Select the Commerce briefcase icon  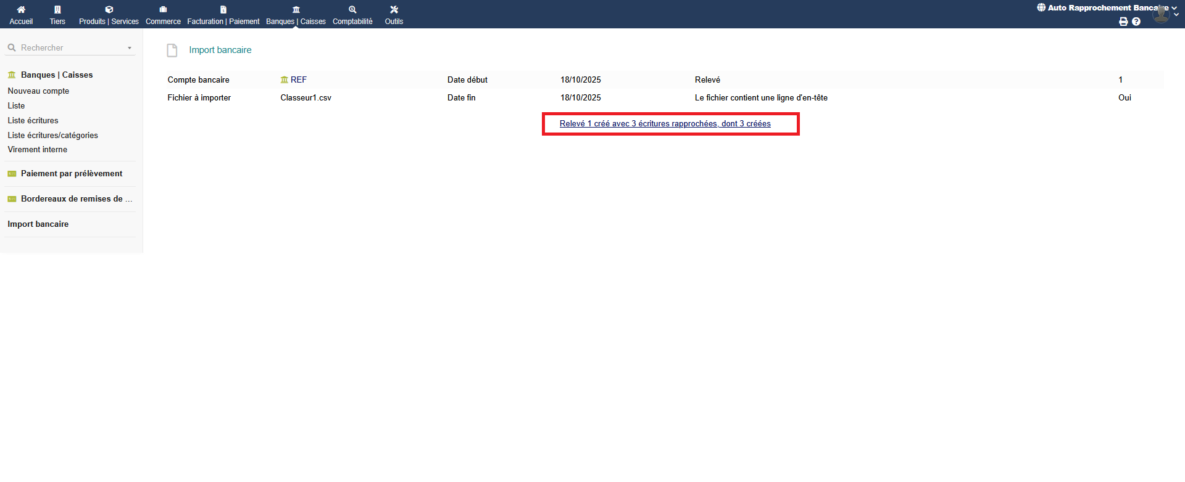tap(163, 10)
